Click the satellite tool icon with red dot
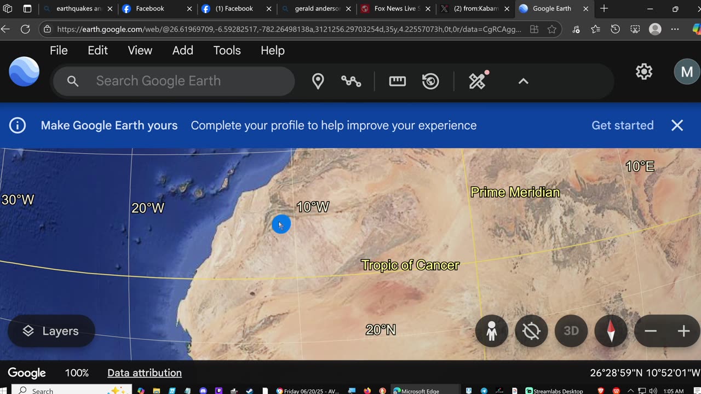The height and width of the screenshot is (394, 701). click(x=478, y=80)
